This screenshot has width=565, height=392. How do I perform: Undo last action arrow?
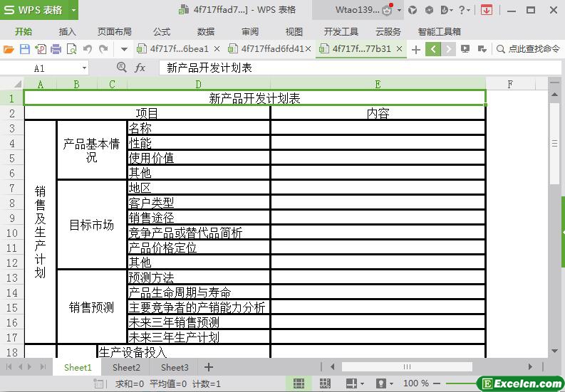click(88, 48)
